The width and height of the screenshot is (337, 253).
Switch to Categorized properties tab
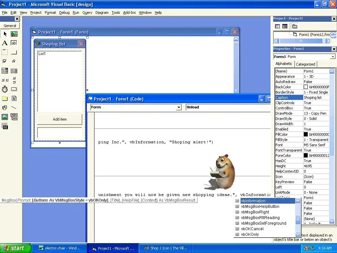[x=305, y=64]
